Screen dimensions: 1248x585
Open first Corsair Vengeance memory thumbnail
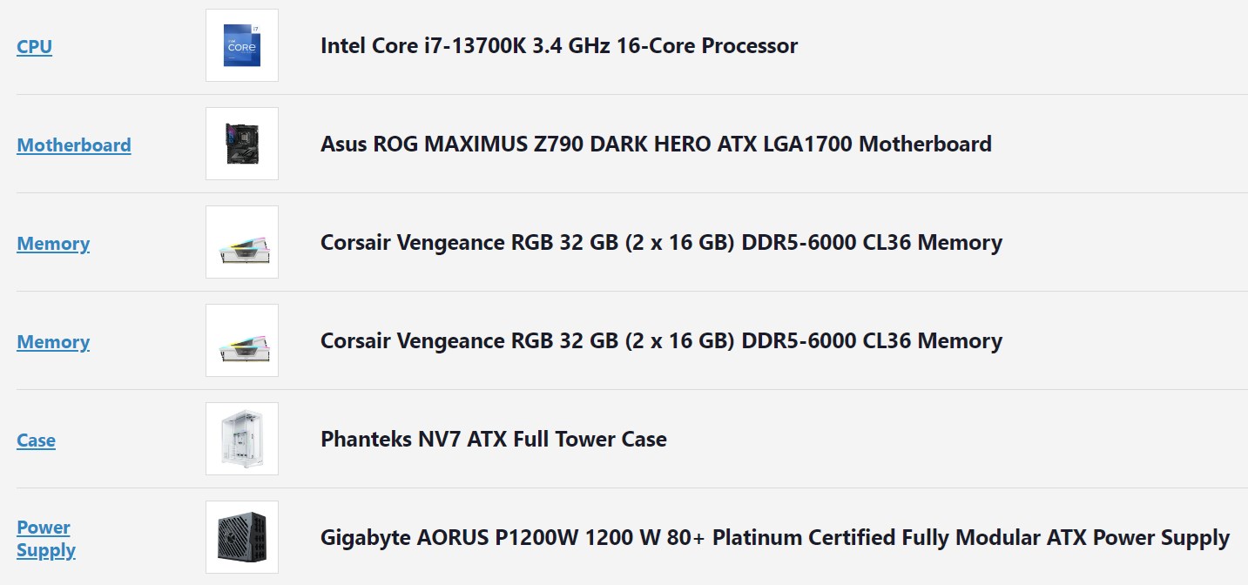(x=242, y=242)
